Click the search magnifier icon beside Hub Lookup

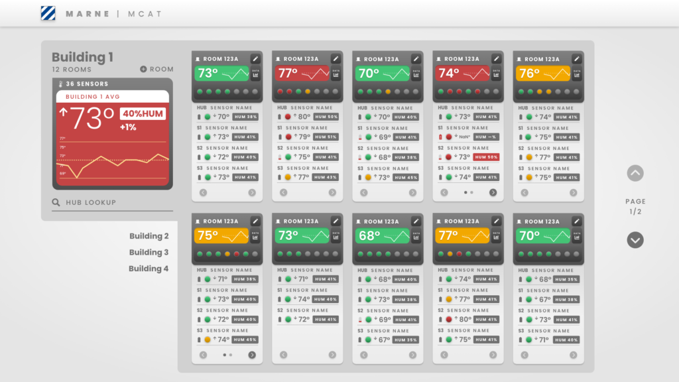click(x=56, y=202)
